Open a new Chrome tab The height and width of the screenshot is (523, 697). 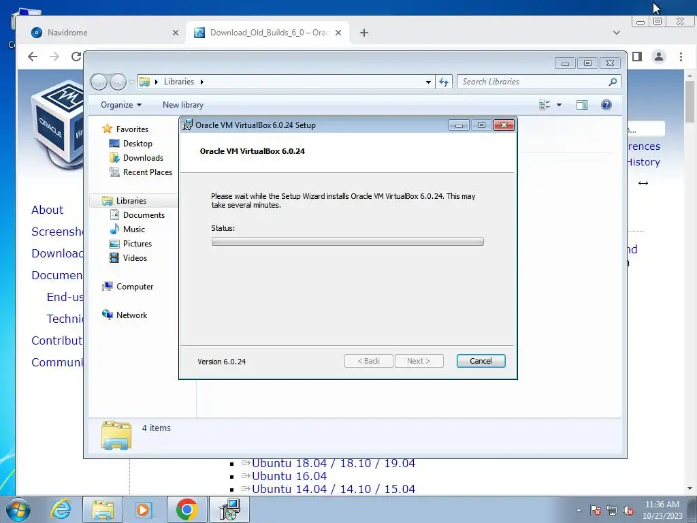364,33
